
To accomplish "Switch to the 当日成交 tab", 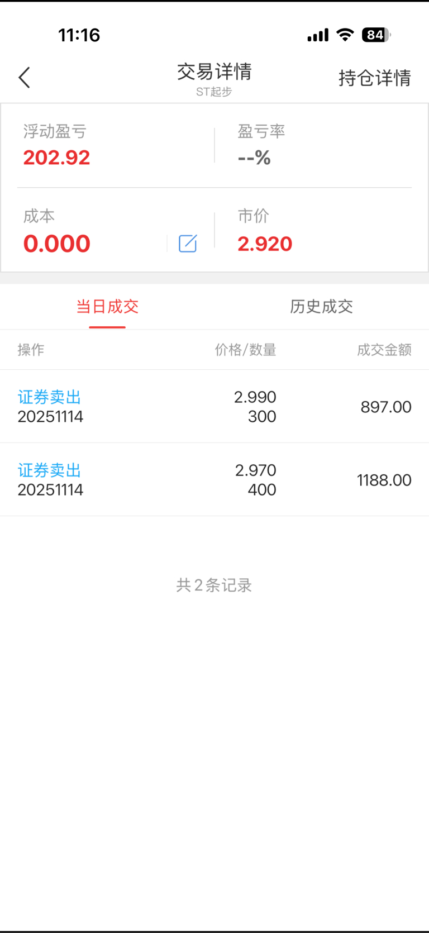I will [x=107, y=306].
